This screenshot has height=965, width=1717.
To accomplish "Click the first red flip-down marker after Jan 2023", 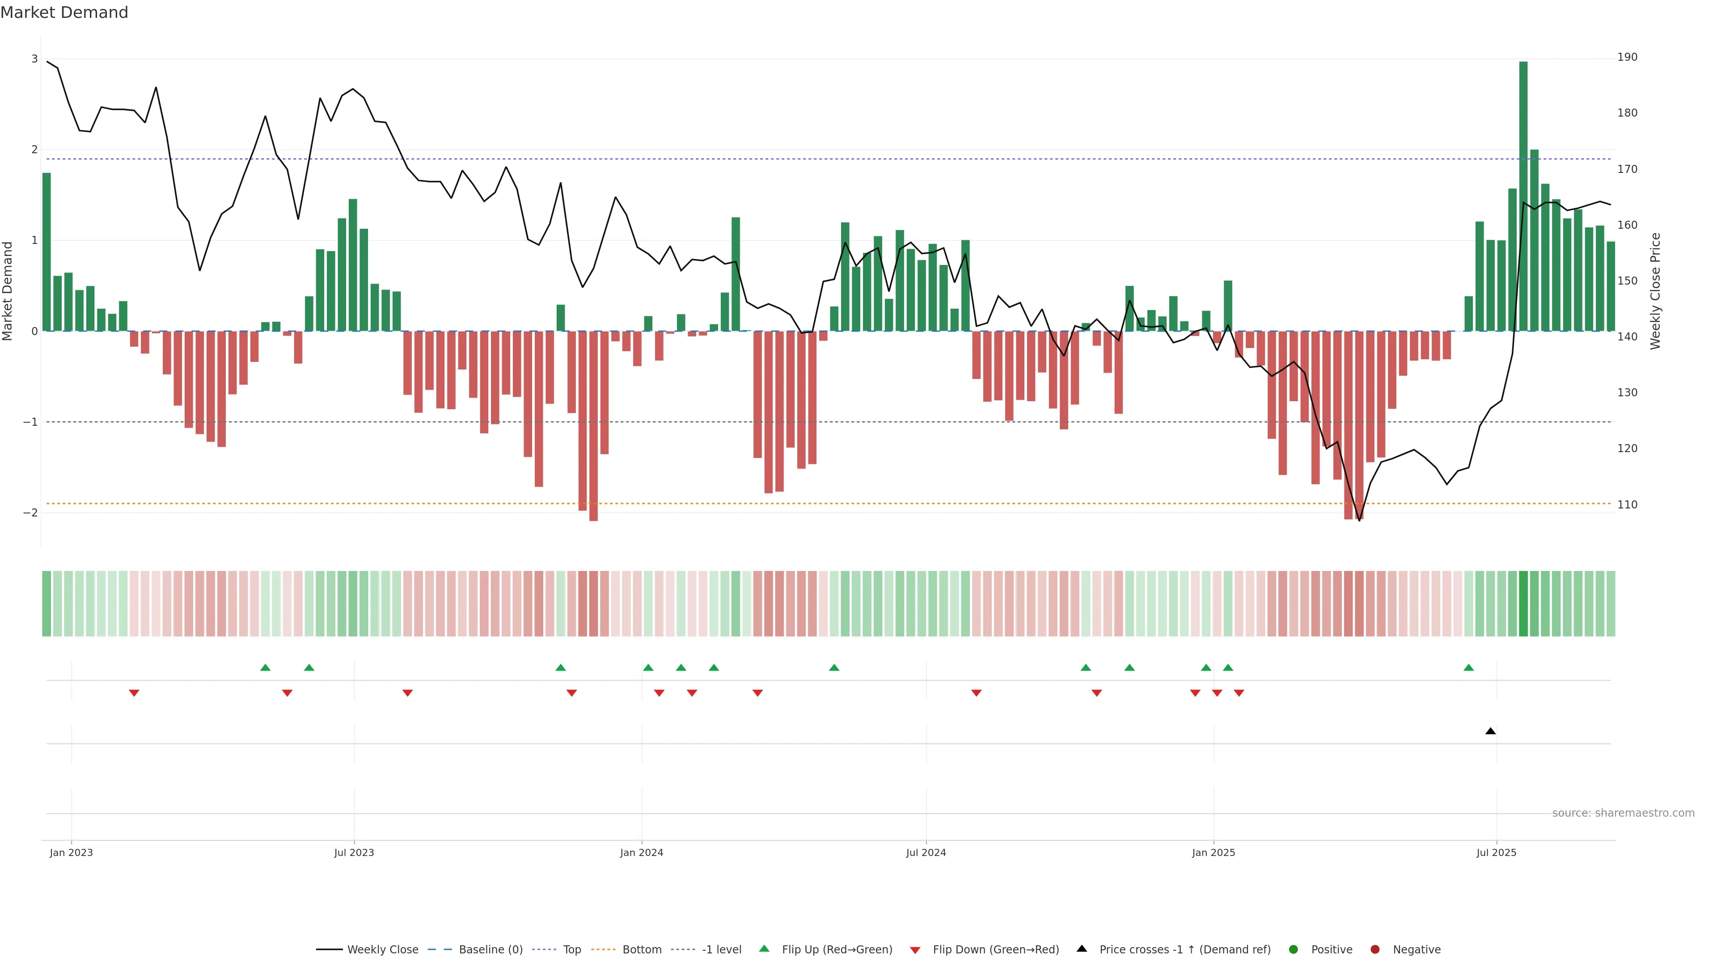I will tap(134, 693).
